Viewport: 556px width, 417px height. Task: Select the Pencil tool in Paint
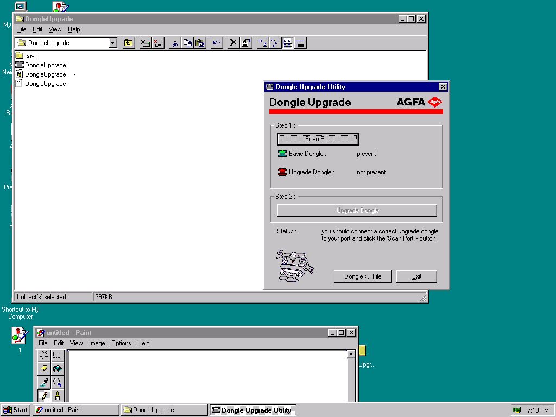44,395
